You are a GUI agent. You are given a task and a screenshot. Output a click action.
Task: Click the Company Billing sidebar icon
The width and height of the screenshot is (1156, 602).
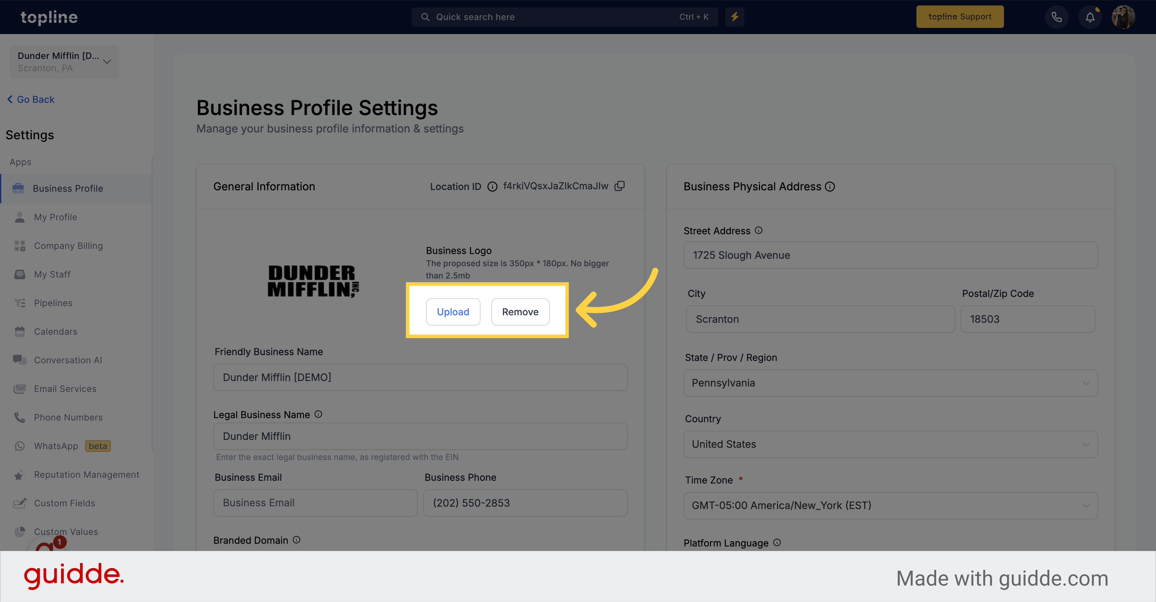(x=19, y=245)
